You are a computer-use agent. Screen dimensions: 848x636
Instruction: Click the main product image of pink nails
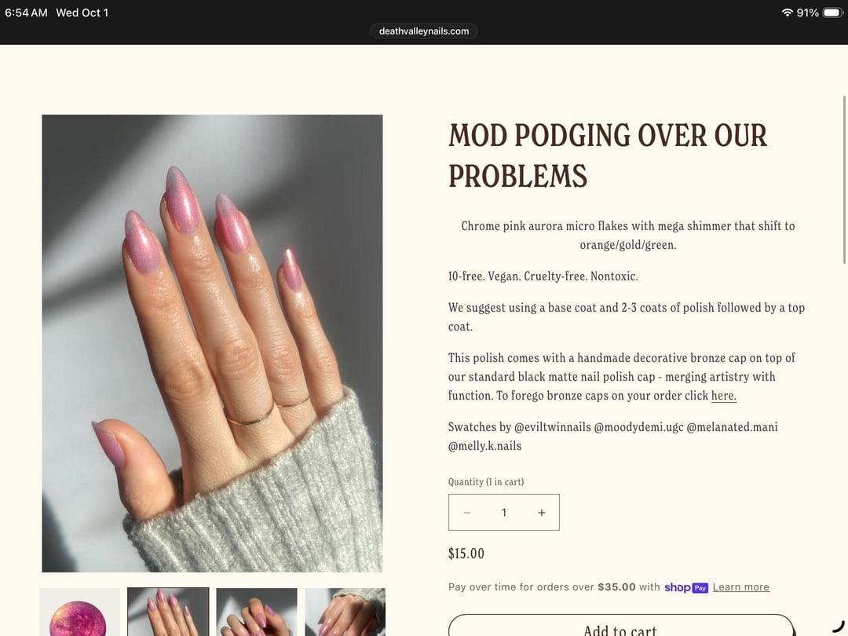212,343
